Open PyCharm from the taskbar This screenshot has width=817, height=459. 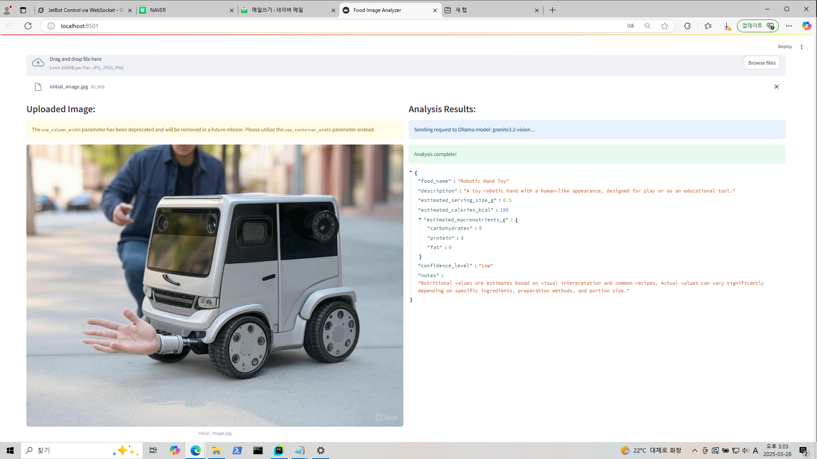(279, 450)
